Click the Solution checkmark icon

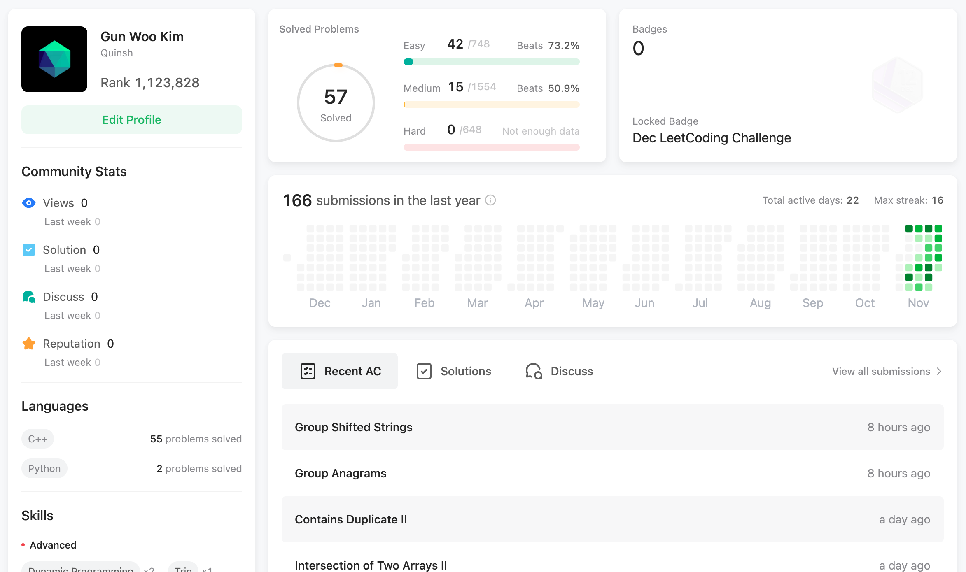pyautogui.click(x=29, y=250)
